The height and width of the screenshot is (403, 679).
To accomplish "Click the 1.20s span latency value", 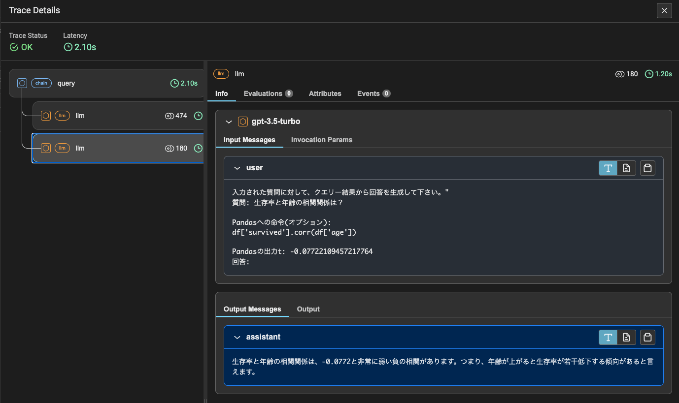I will click(664, 74).
